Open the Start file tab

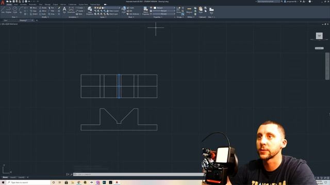pyautogui.click(x=6, y=21)
